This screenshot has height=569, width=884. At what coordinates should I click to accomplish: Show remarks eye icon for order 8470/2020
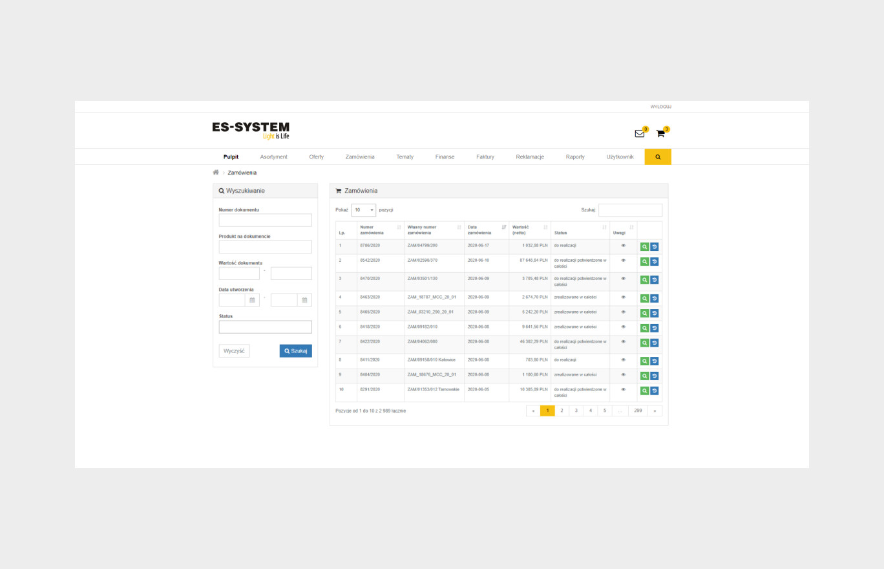click(x=624, y=279)
